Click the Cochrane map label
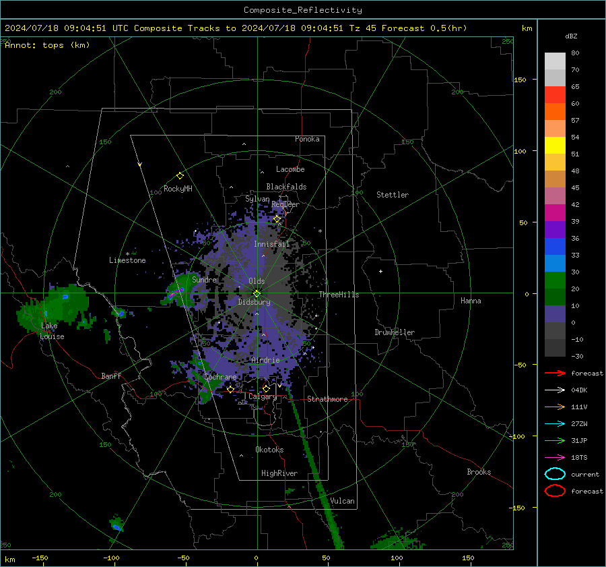Viewport: 606px width, 567px height. pos(220,377)
